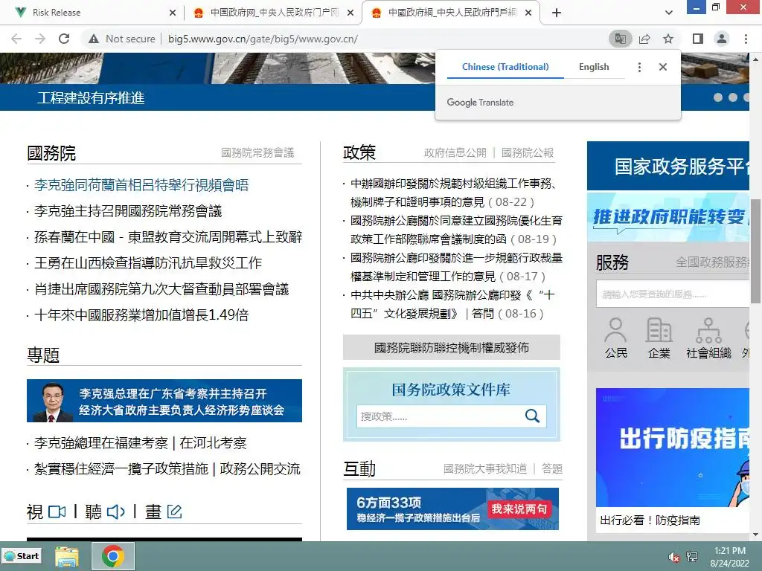This screenshot has height=571, width=762.
Task: Open the 企業 enterprise service icon
Action: coord(659,338)
